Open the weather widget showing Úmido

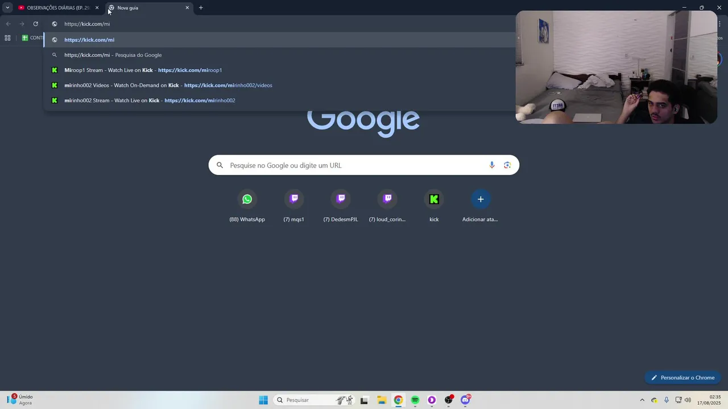pyautogui.click(x=20, y=400)
